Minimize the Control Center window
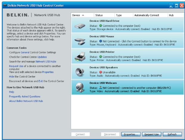This screenshot has width=185, height=140. (x=171, y=5)
